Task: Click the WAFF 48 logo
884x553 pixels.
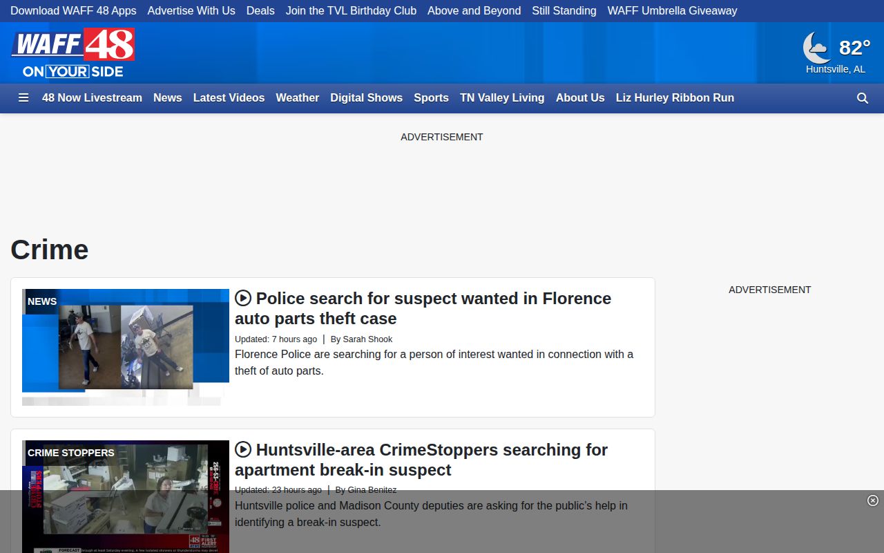Action: [73, 53]
